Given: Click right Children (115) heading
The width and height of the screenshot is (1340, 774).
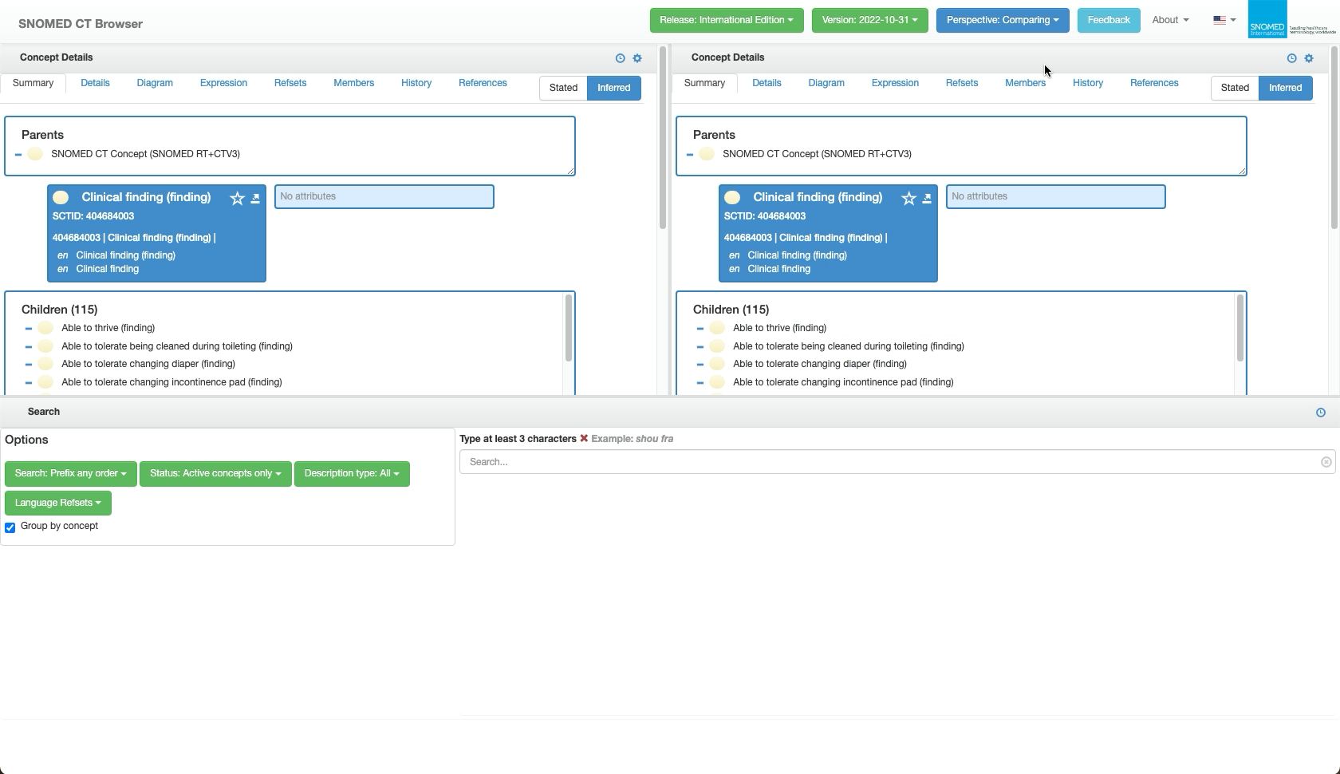Looking at the screenshot, I should 731,310.
